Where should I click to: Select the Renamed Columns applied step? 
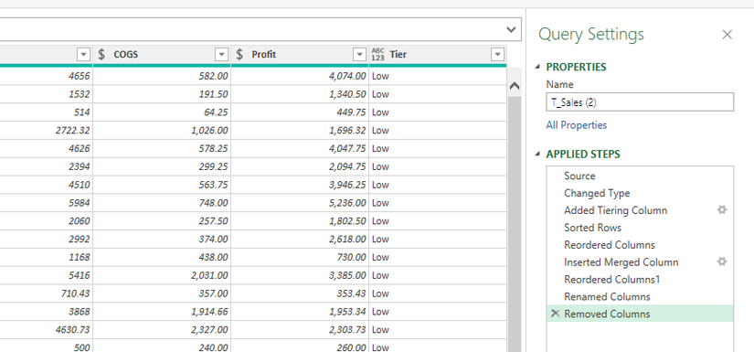[640, 297]
